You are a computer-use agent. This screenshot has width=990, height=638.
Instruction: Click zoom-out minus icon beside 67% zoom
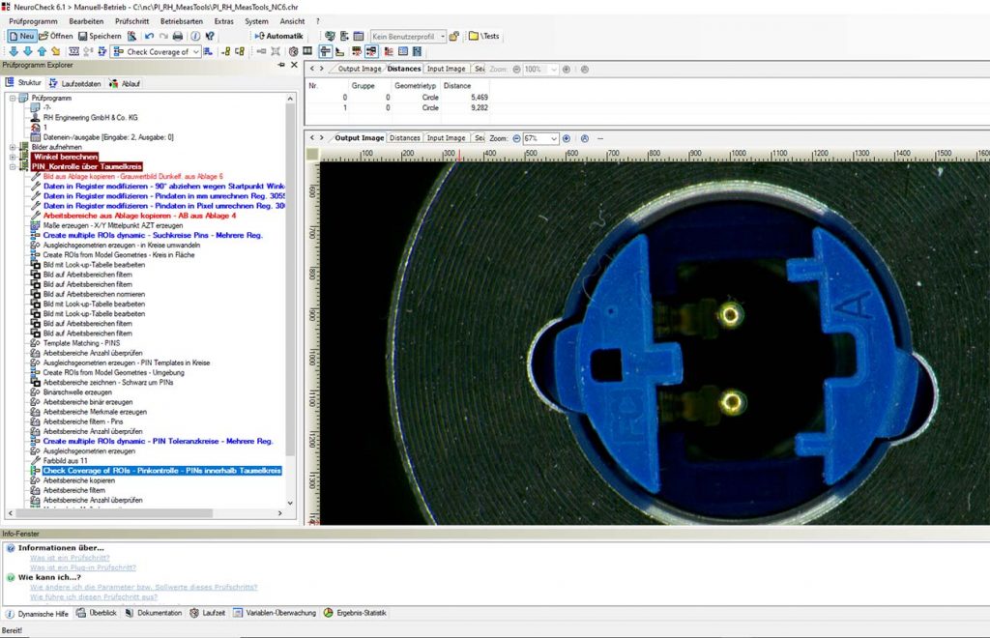click(515, 138)
